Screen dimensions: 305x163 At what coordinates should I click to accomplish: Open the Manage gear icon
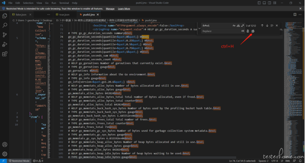point(5,154)
